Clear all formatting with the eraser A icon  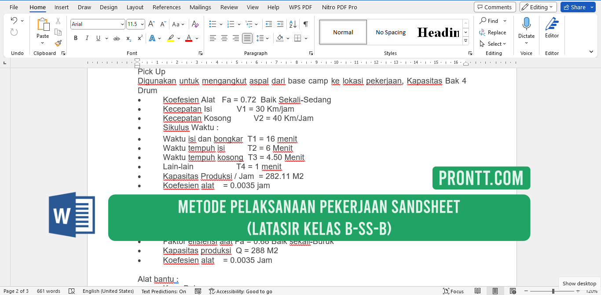click(195, 24)
